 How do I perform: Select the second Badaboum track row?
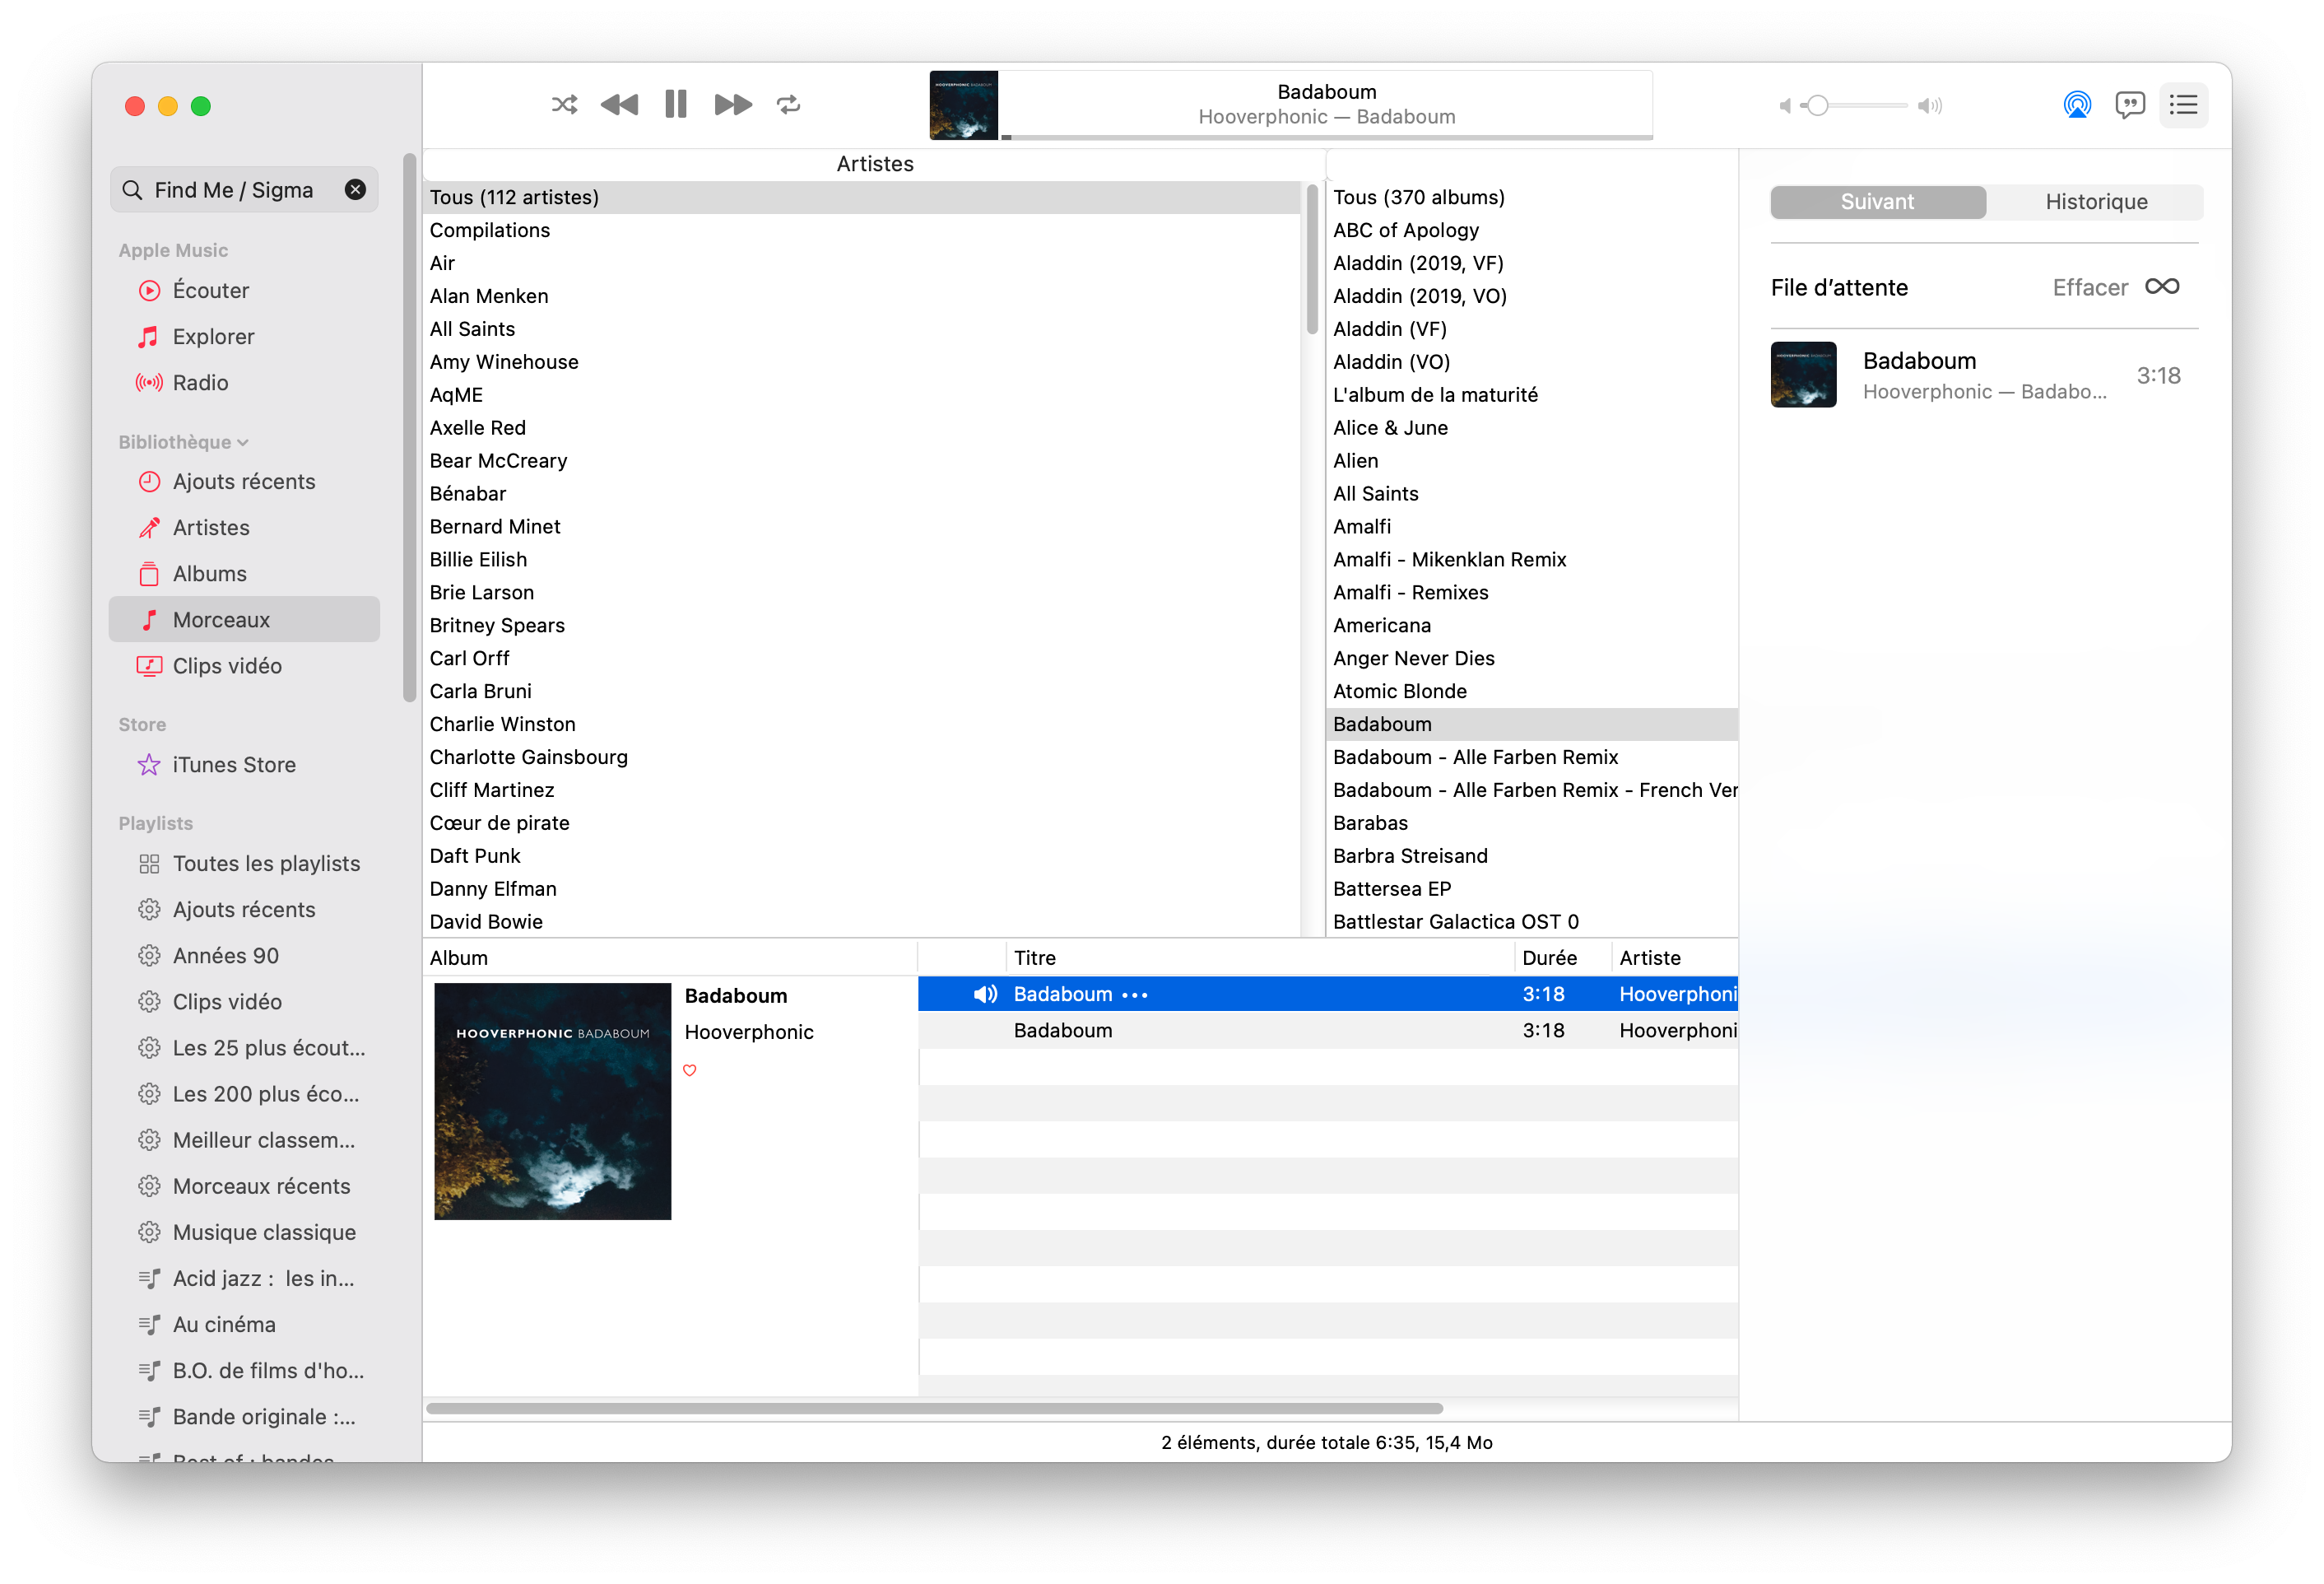(x=1327, y=1031)
